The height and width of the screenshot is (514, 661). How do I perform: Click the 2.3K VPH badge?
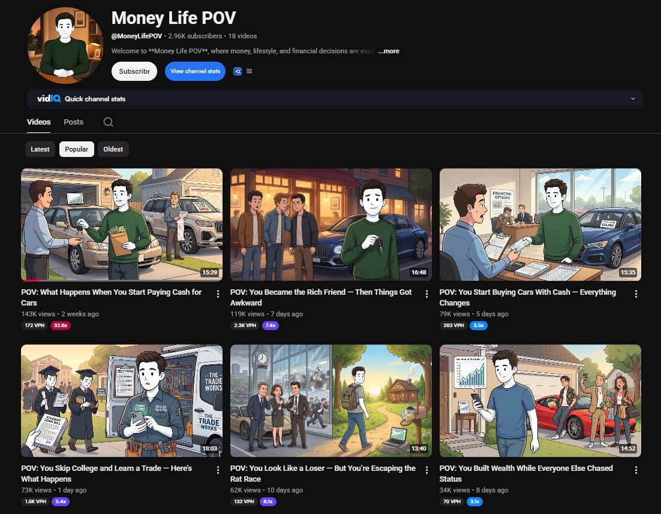tap(245, 325)
